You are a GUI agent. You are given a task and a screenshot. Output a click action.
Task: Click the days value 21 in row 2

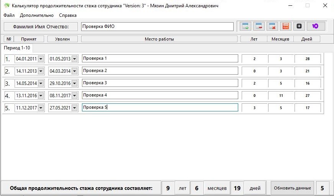(x=308, y=71)
